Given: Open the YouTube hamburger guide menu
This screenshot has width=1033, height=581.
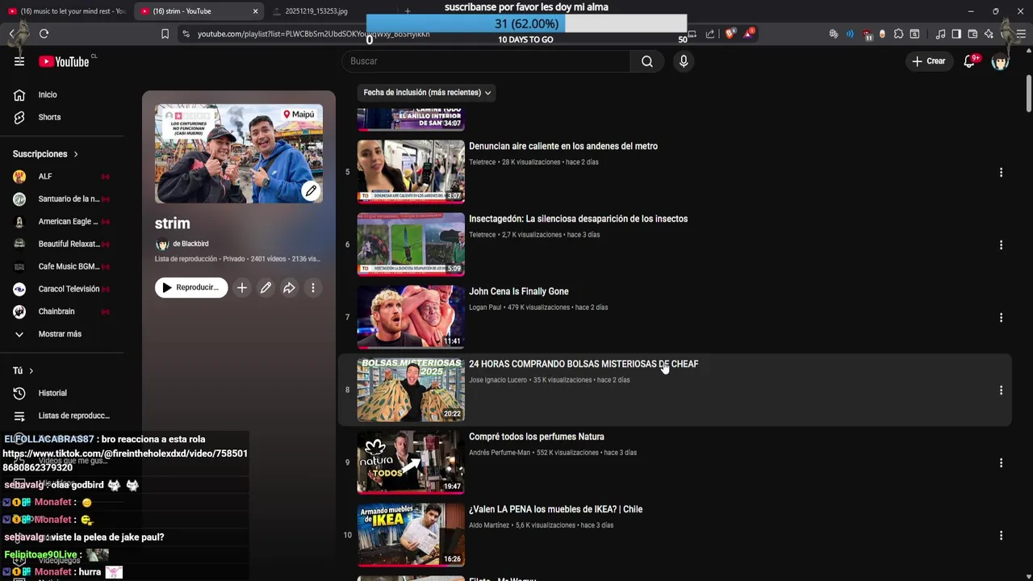Looking at the screenshot, I should (19, 61).
